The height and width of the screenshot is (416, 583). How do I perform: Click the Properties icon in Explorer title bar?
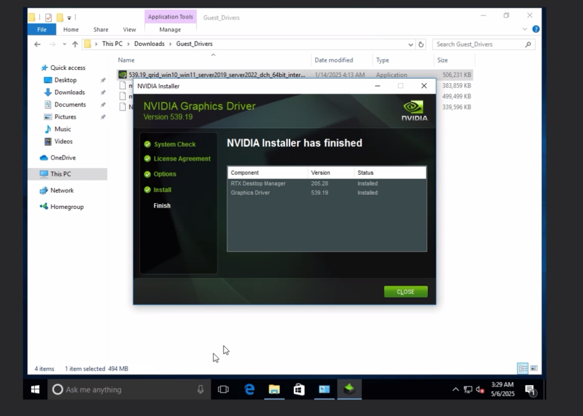48,17
